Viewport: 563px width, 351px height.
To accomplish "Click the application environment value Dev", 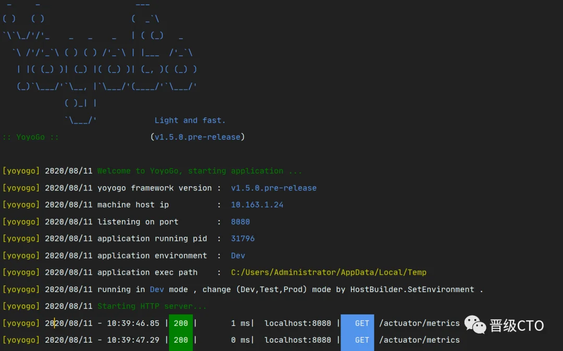I will 238,256.
